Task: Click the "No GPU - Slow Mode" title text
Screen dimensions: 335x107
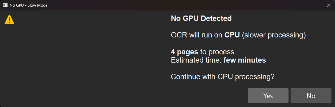Action: (x=29, y=5)
